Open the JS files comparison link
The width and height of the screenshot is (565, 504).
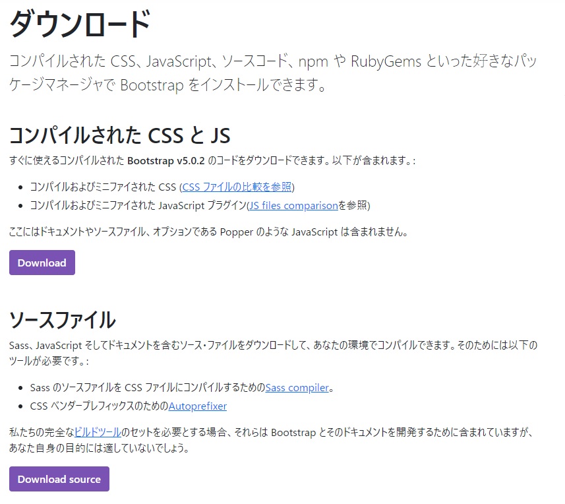coord(293,206)
